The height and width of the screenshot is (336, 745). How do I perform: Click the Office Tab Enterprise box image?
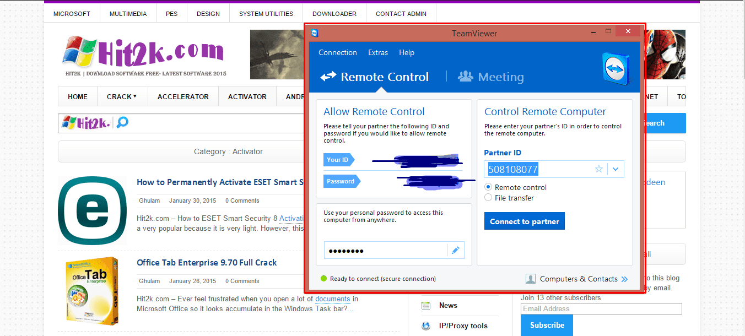[x=92, y=290]
